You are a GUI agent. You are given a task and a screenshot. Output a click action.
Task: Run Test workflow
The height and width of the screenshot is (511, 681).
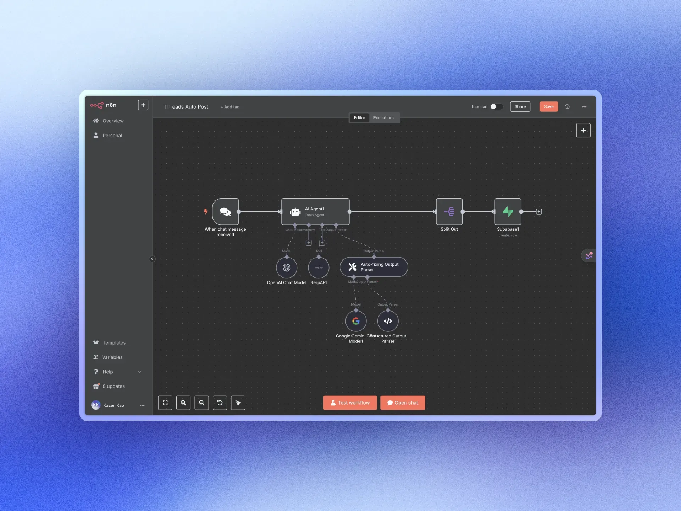[350, 403]
